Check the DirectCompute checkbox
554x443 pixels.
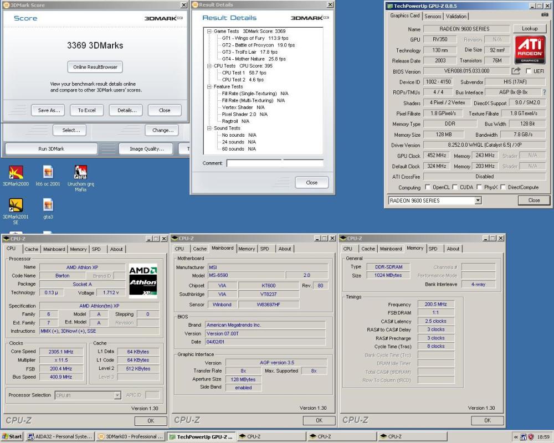503,187
